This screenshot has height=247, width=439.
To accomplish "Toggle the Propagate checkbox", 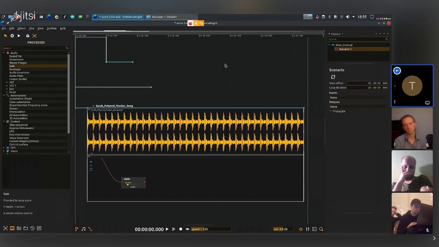I will [331, 111].
